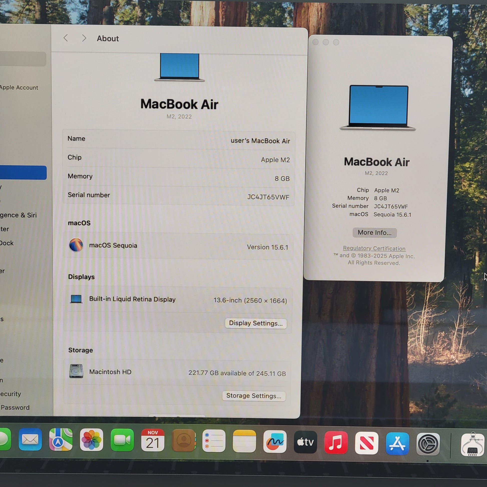Click the forward navigation chevron

84,38
